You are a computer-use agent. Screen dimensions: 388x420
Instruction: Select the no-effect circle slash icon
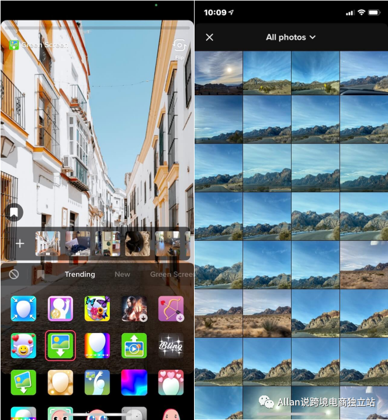coord(13,275)
